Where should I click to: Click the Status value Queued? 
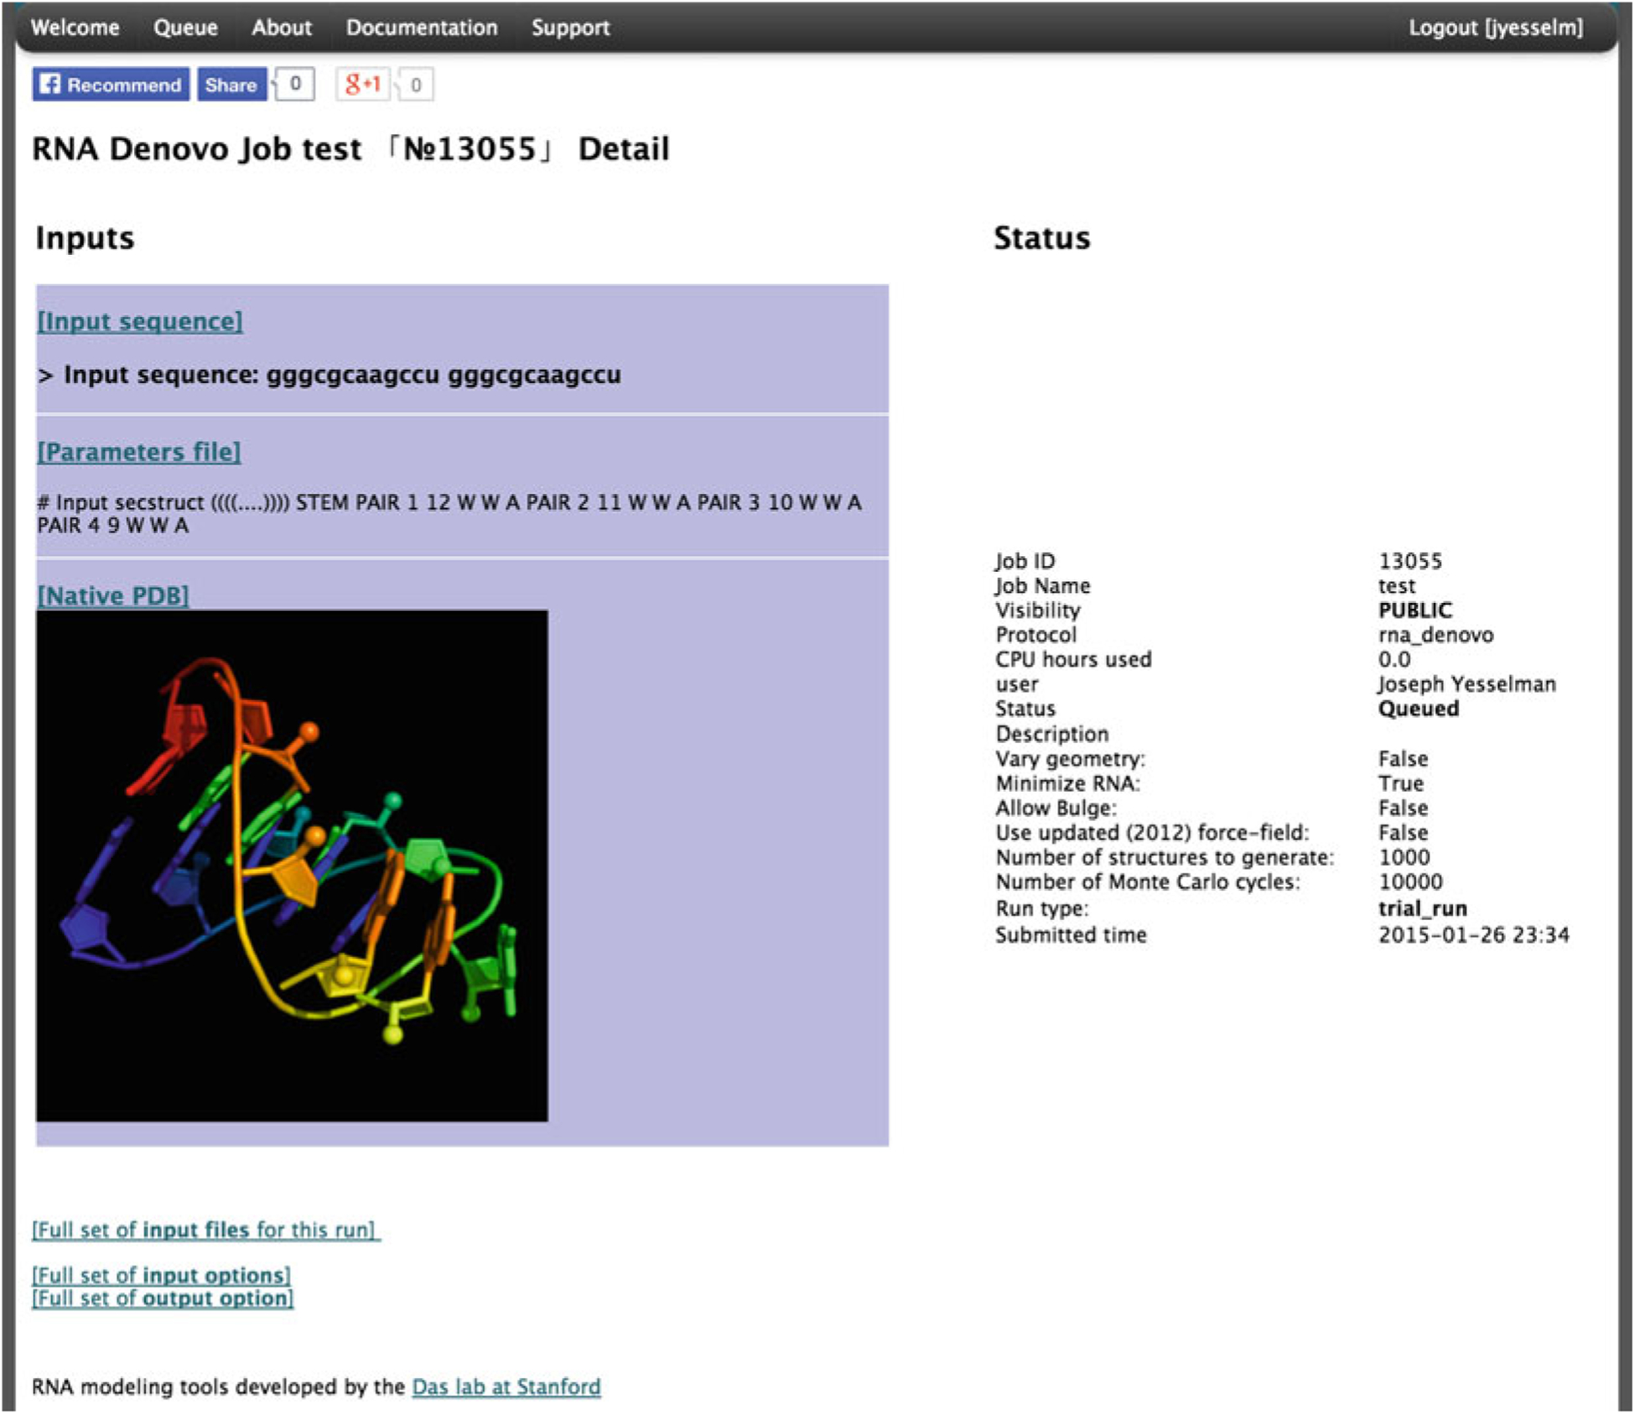coord(1419,709)
